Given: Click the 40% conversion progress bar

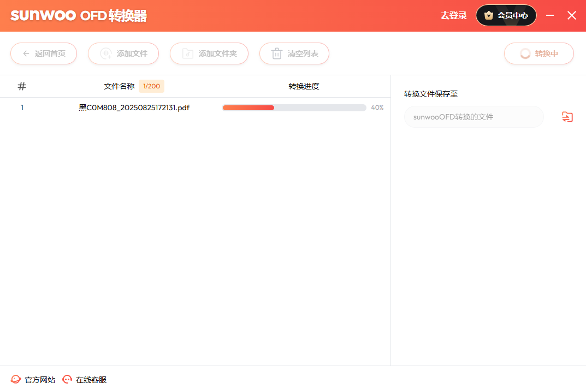Looking at the screenshot, I should [x=294, y=108].
